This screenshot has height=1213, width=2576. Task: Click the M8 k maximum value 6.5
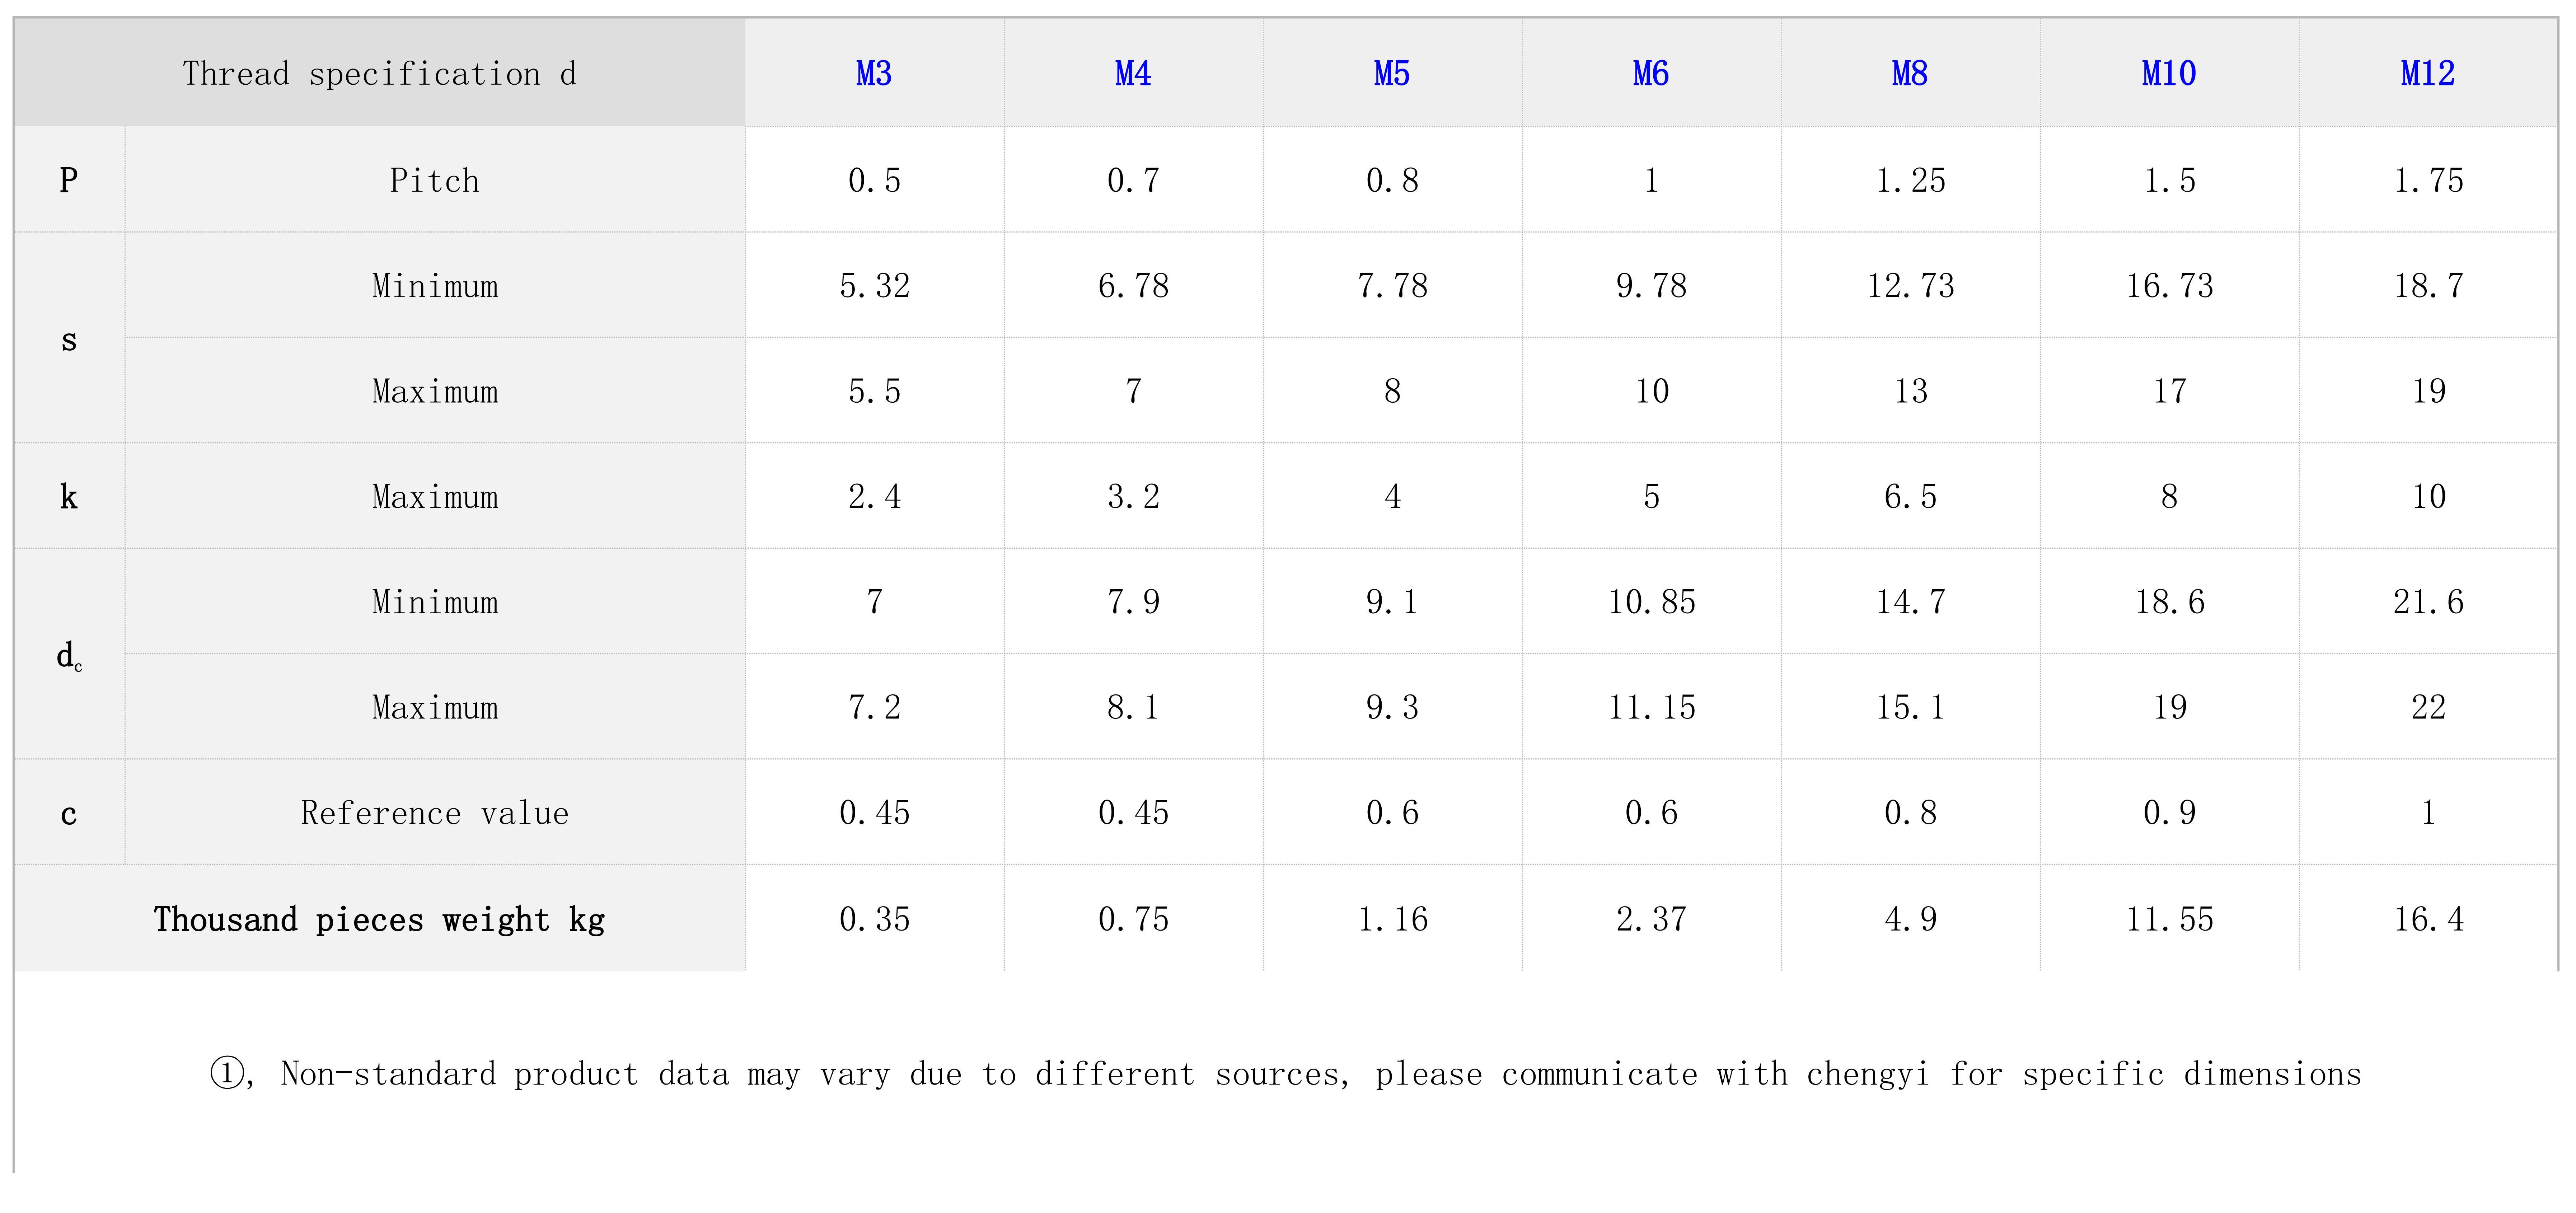tap(1910, 496)
